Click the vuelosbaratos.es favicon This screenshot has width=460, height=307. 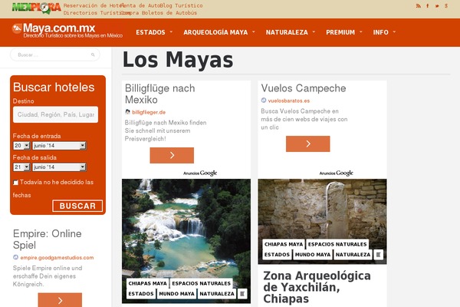pos(264,101)
